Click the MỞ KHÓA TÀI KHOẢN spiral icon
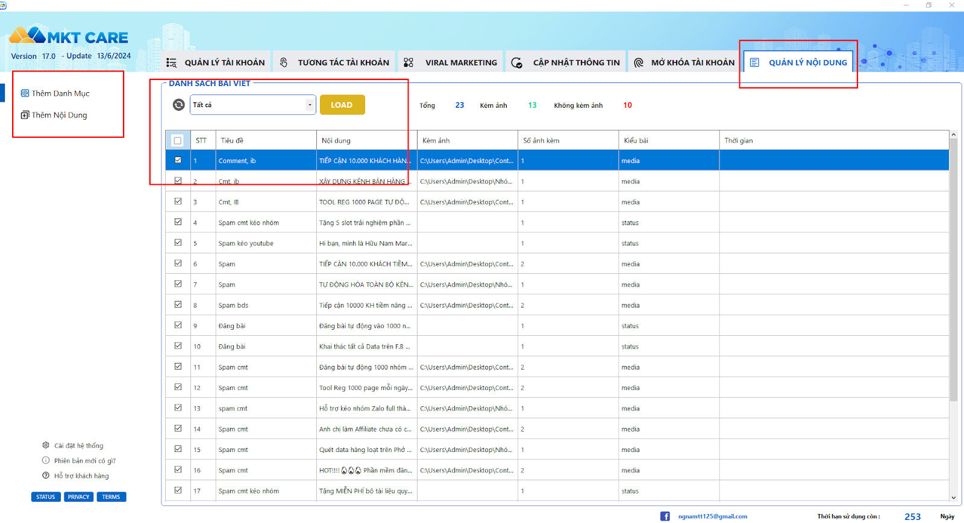 click(639, 63)
